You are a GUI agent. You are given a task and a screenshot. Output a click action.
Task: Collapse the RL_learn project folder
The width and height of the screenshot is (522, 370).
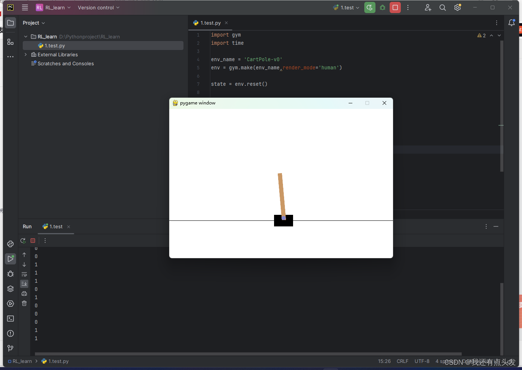25,37
